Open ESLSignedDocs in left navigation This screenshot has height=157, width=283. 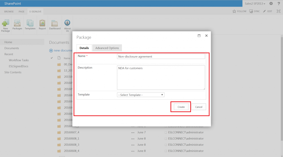pyautogui.click(x=19, y=66)
